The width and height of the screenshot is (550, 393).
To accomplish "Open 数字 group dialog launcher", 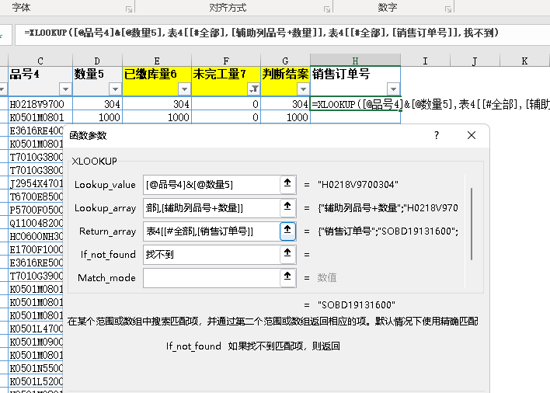I will pos(448,9).
